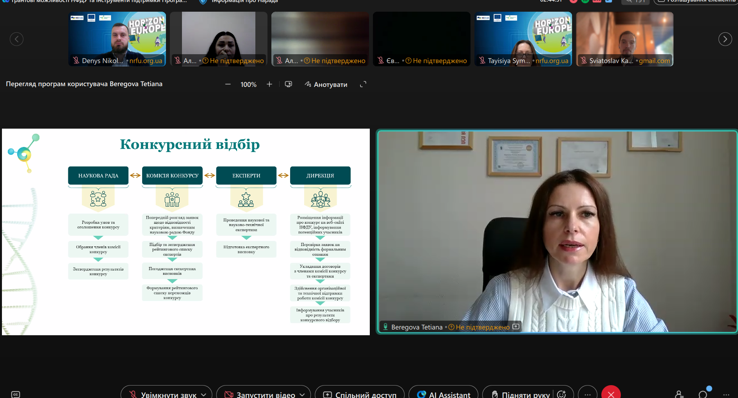Open the participants panel icon
This screenshot has width=738, height=398.
point(679,394)
